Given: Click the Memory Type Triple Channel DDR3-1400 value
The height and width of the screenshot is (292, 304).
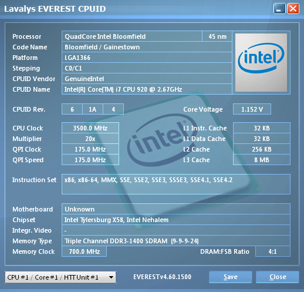Looking at the screenshot, I should (176, 241).
